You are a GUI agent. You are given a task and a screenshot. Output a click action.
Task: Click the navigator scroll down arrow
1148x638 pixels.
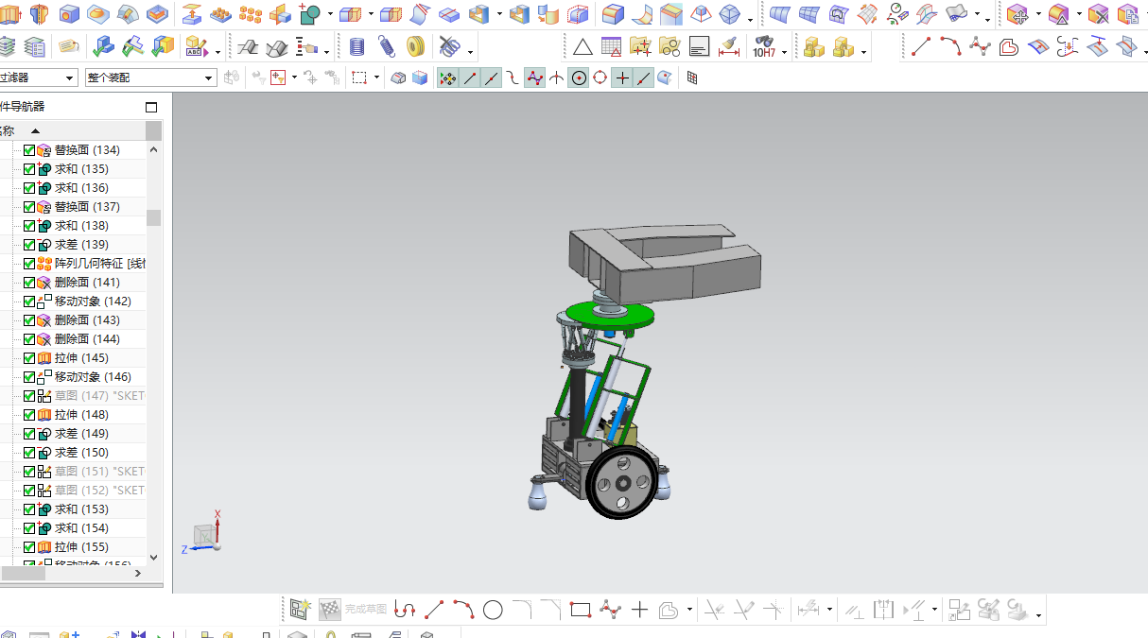[x=154, y=556]
